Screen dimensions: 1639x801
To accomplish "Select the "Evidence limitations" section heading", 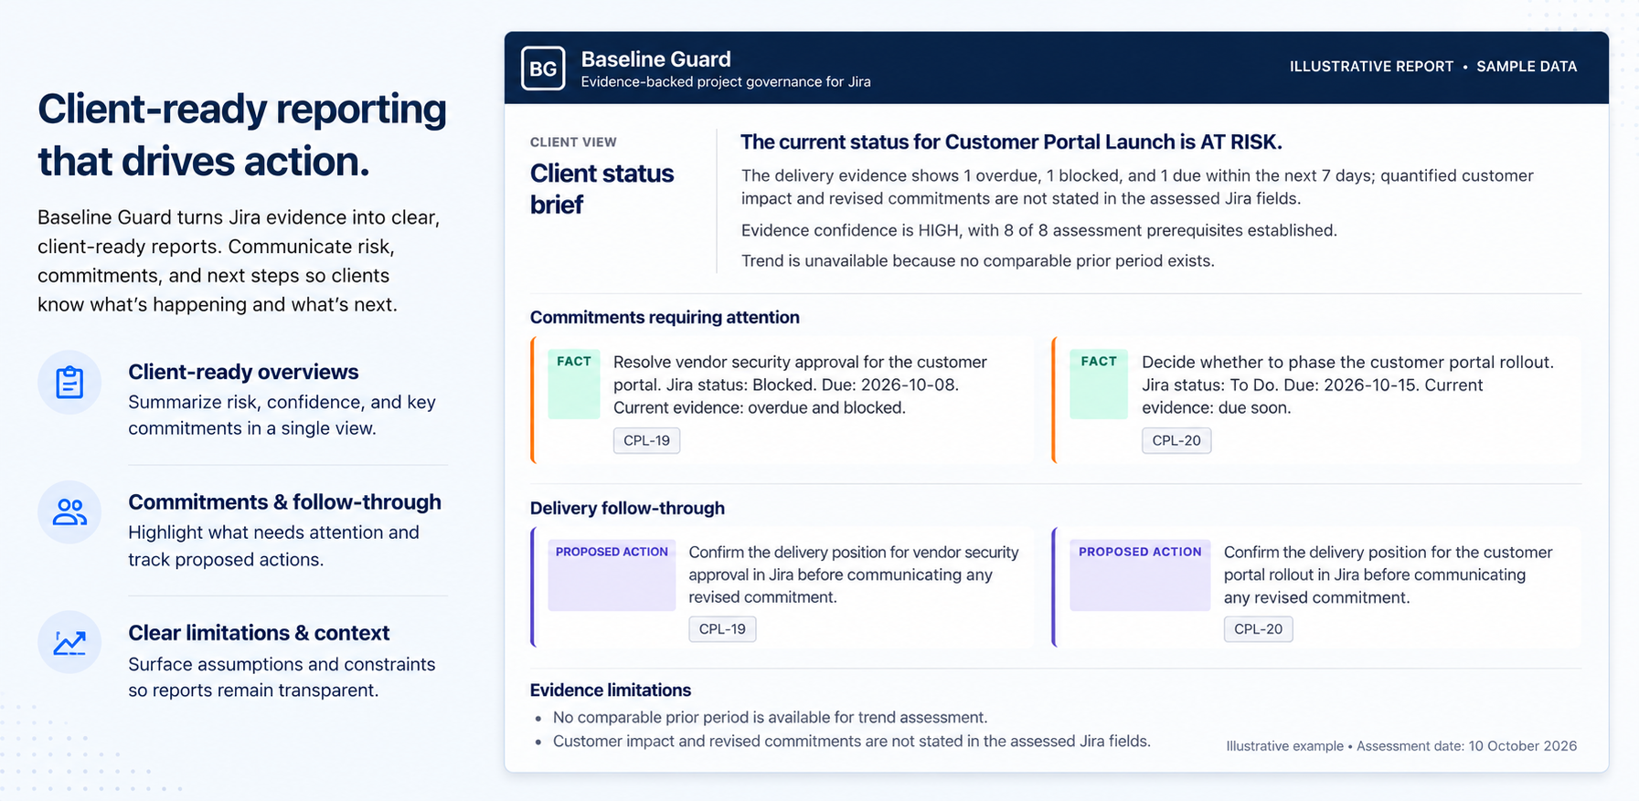I will 611,690.
